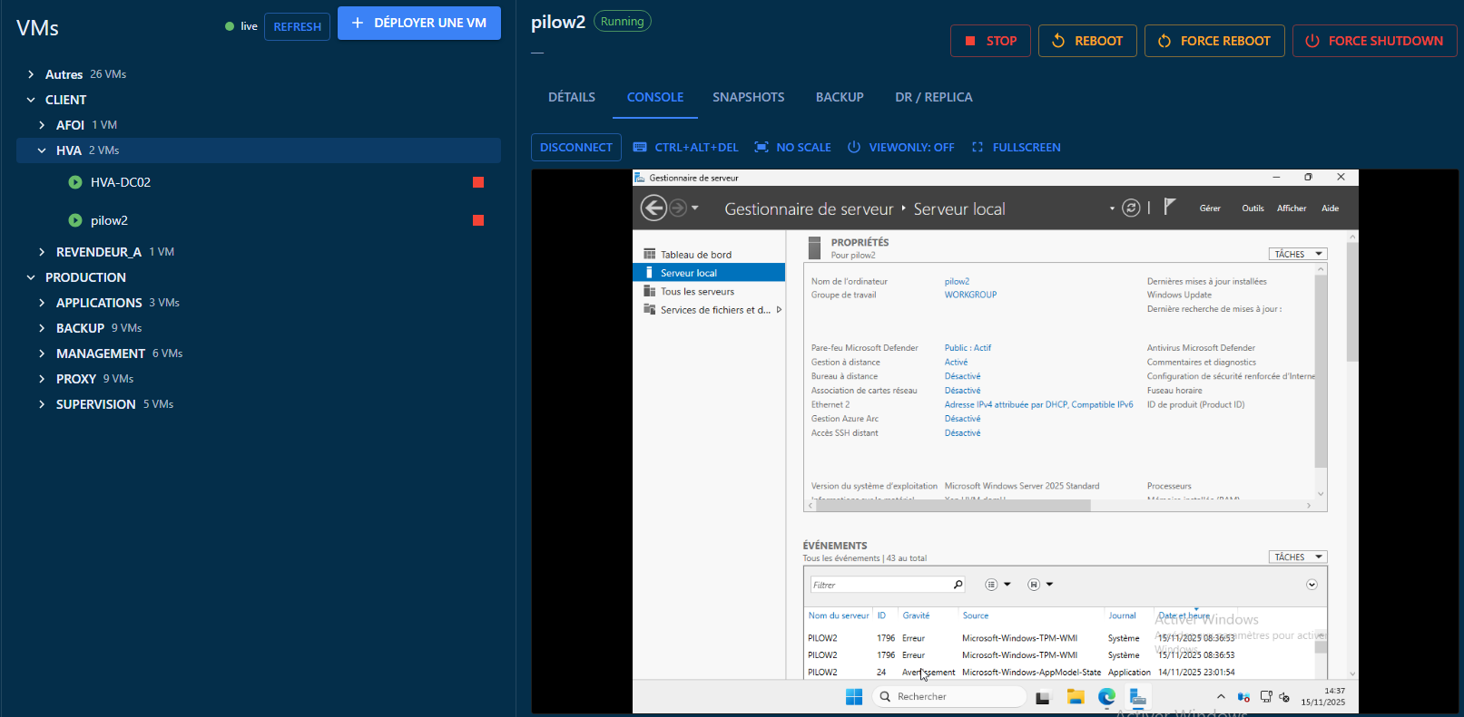Click the red stop square beside HVA-DC02

[478, 182]
